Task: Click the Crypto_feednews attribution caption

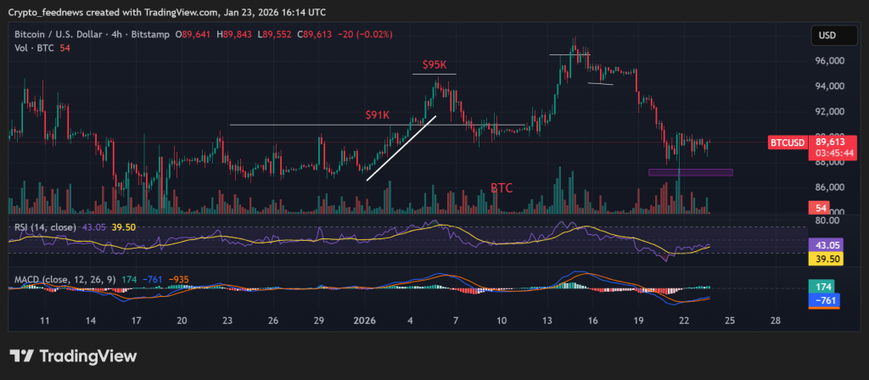Action: click(x=167, y=12)
